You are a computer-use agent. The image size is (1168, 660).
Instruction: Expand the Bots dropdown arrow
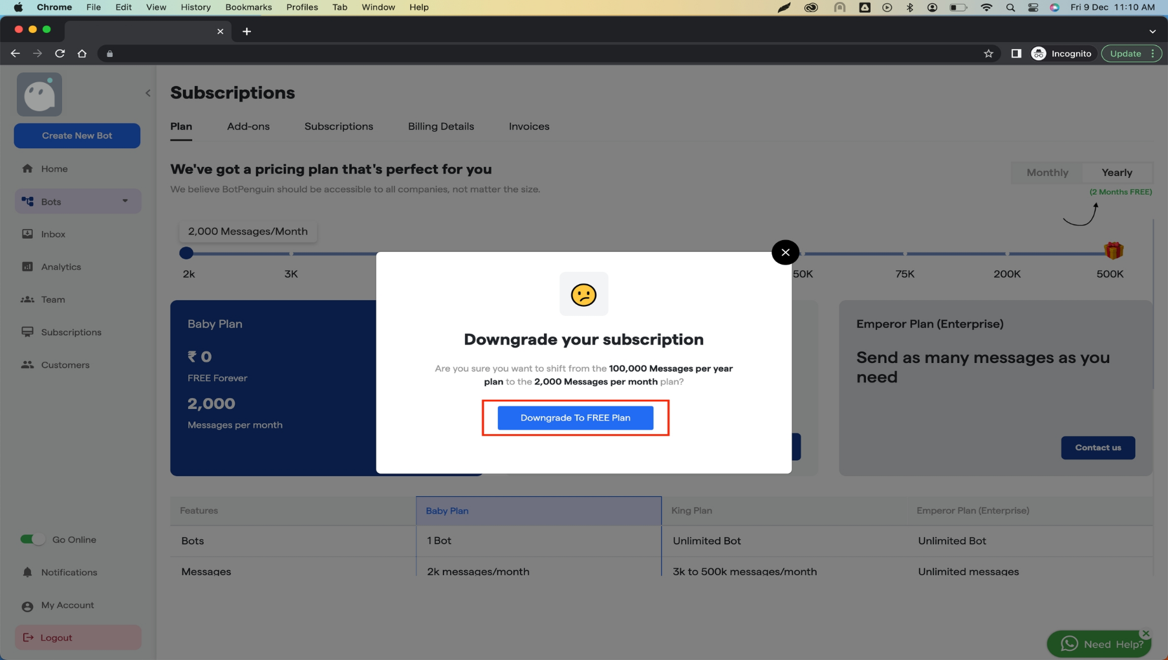click(125, 201)
